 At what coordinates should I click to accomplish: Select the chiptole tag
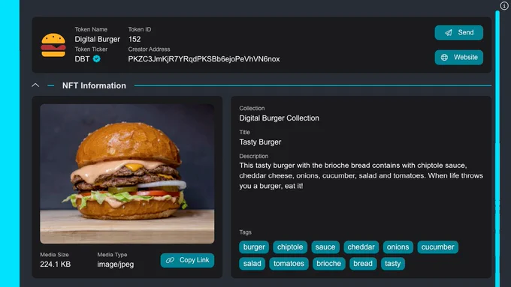pos(290,247)
